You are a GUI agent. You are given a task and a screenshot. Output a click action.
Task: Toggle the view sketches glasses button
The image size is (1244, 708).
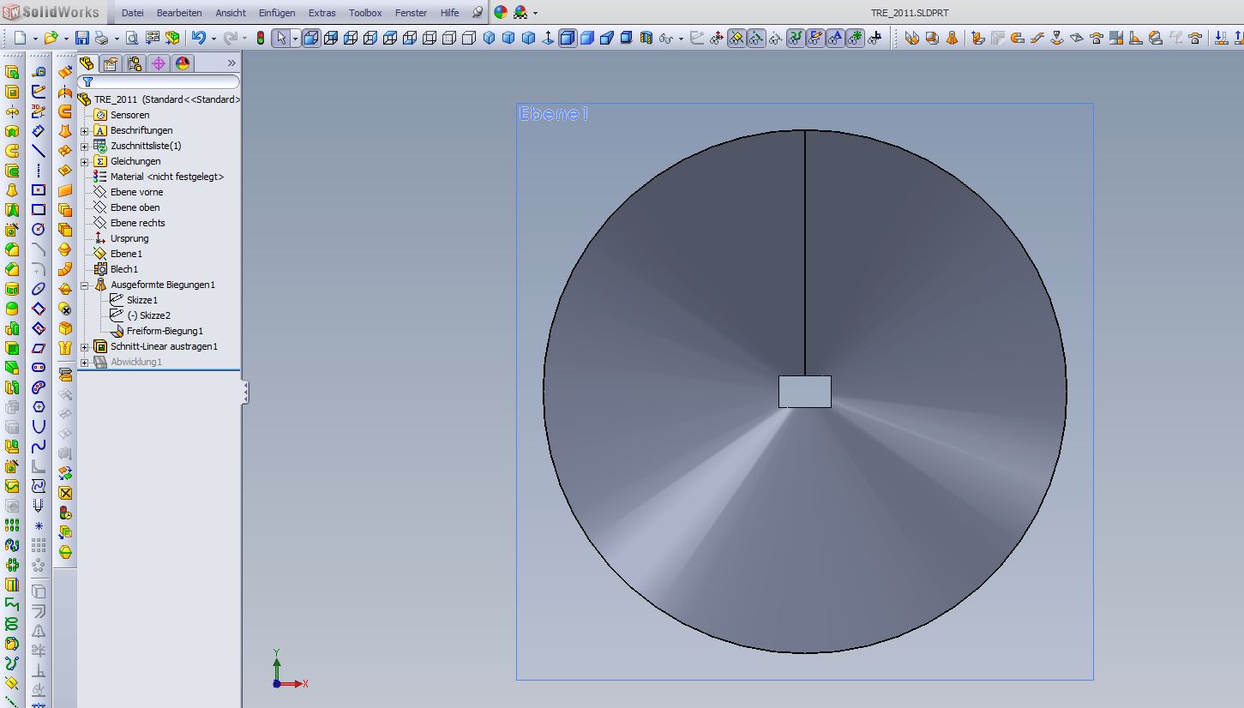pyautogui.click(x=815, y=38)
